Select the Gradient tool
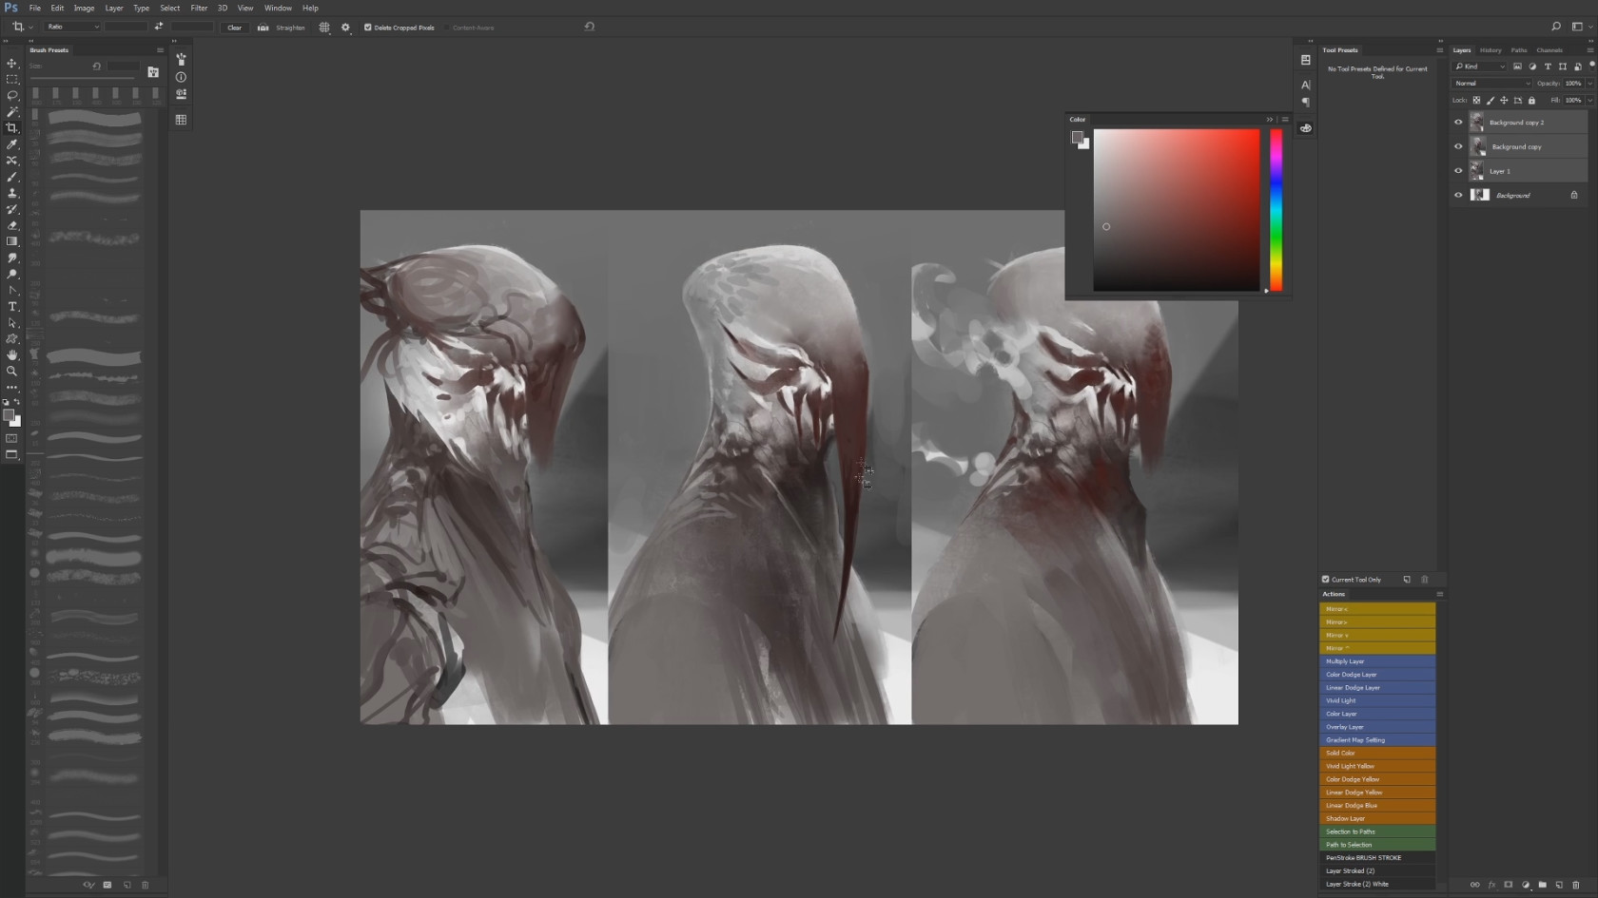 click(x=12, y=241)
